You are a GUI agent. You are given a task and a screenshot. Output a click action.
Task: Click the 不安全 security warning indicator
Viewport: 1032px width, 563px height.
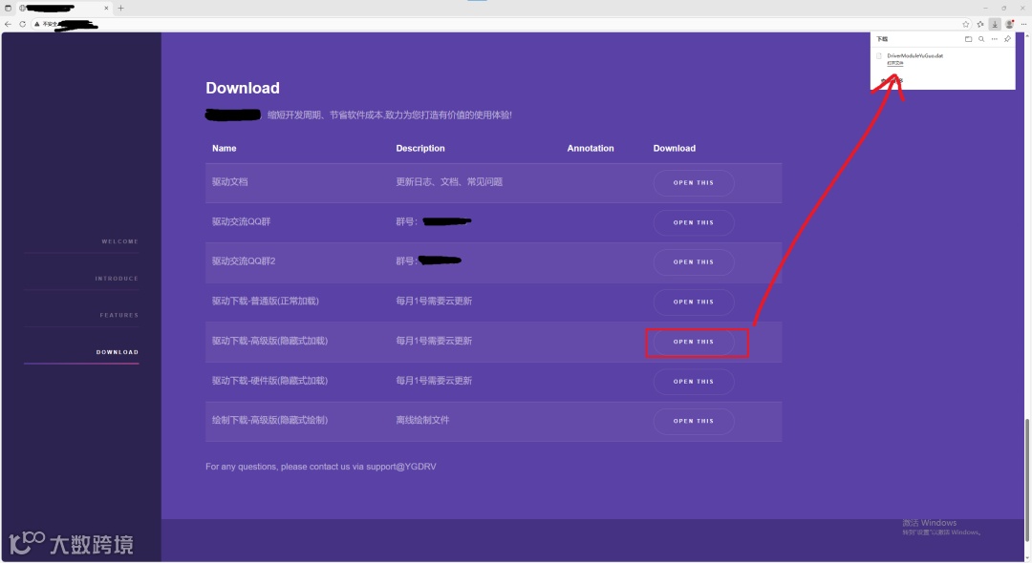coord(46,24)
